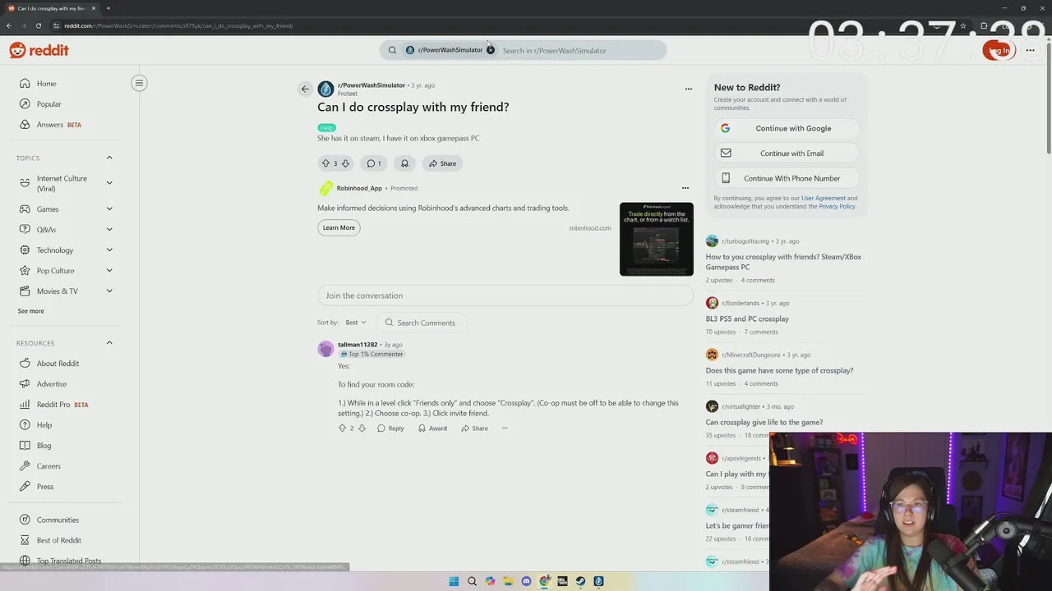The height and width of the screenshot is (591, 1052).
Task: Reply to tallman11282's comment
Action: (x=390, y=428)
